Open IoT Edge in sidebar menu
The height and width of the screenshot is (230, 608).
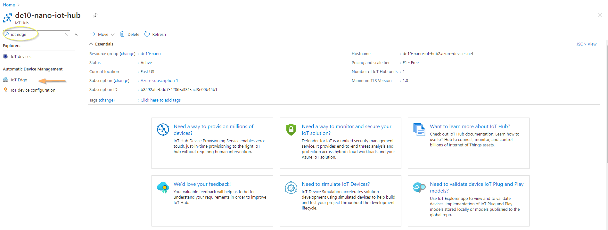point(19,80)
